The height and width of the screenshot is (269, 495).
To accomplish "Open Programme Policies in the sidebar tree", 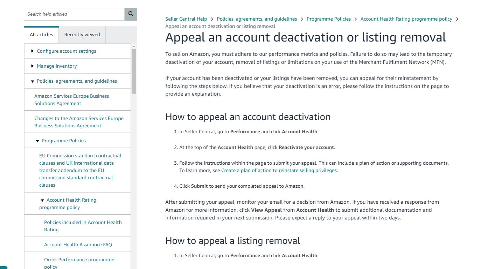I will coord(64,141).
